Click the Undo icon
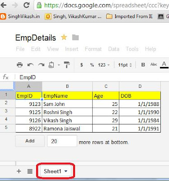 tap(30, 65)
